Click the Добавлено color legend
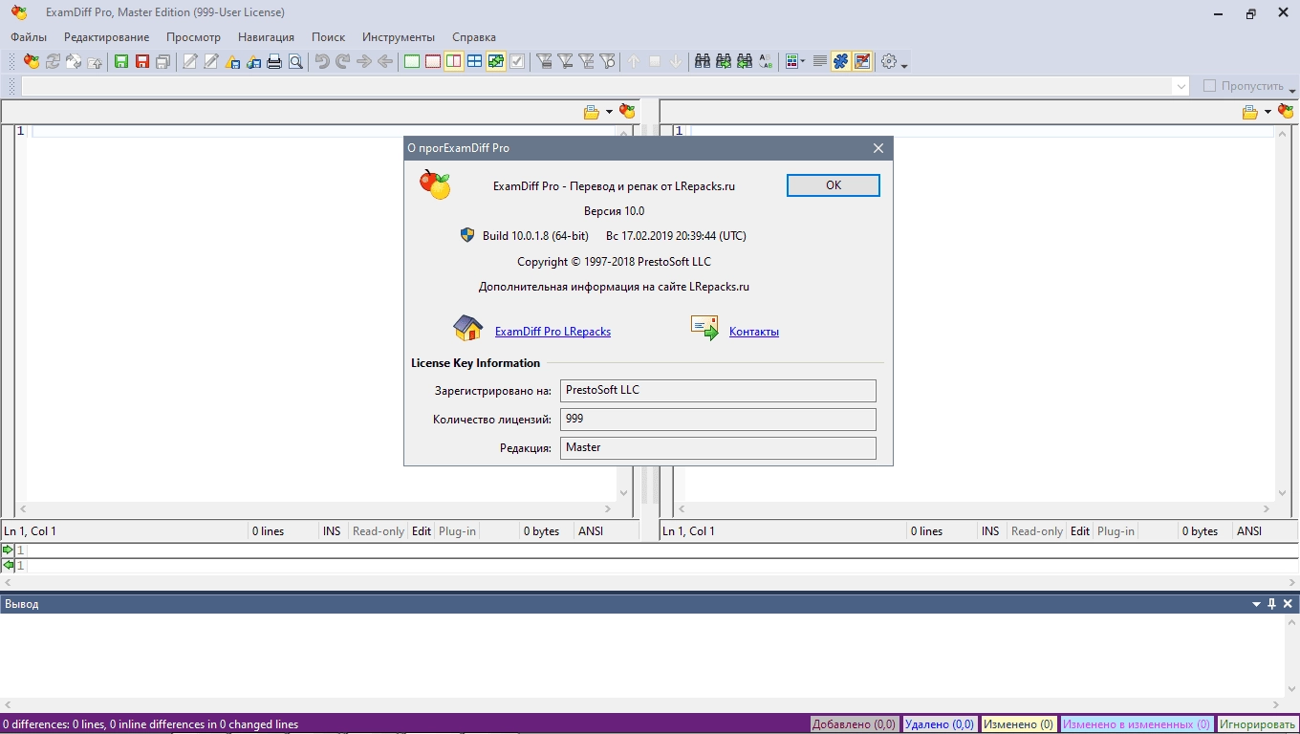Screen dimensions: 1300x734 [x=855, y=724]
